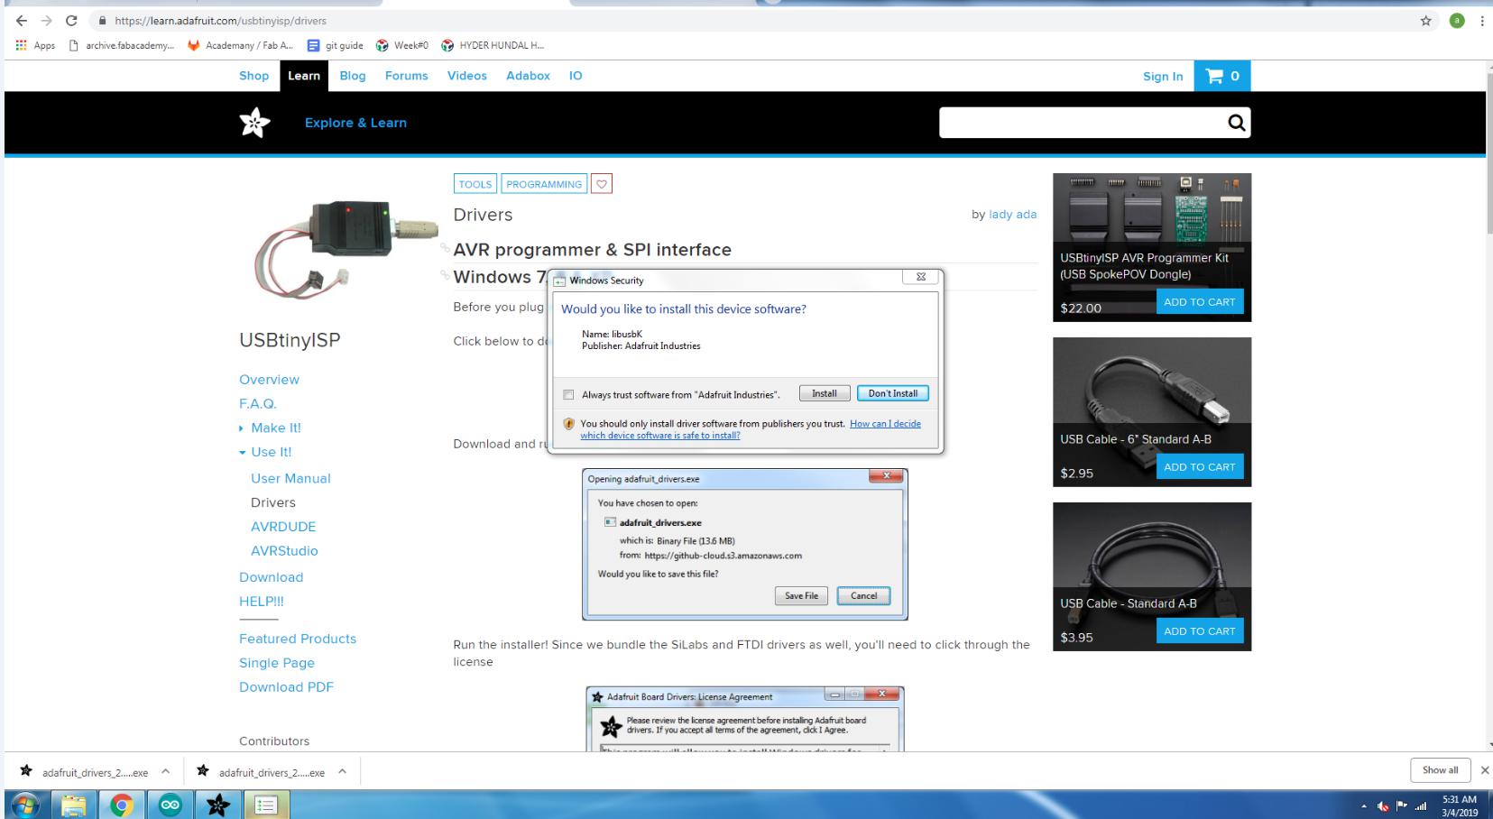Open the Windows Start menu
Viewport: 1493px width, 819px height.
(x=25, y=805)
